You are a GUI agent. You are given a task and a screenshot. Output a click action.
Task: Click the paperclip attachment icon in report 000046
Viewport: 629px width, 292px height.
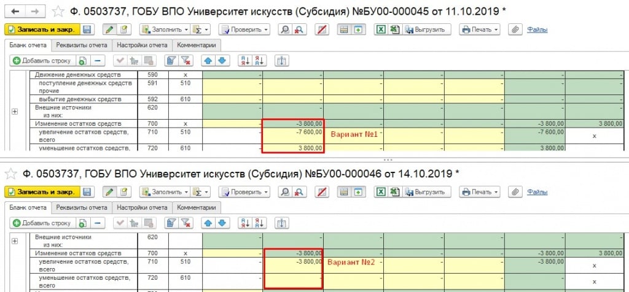pyautogui.click(x=515, y=192)
